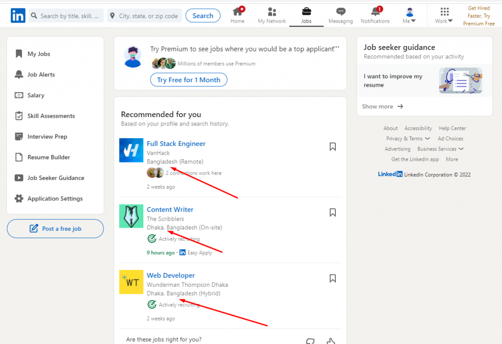Viewport: 502px width, 344px height.
Task: Open Ad Choices footer link
Action: point(450,139)
